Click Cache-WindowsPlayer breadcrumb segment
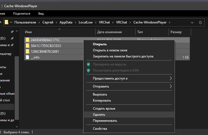Viewport: 208px width, 135px height. coord(150,22)
